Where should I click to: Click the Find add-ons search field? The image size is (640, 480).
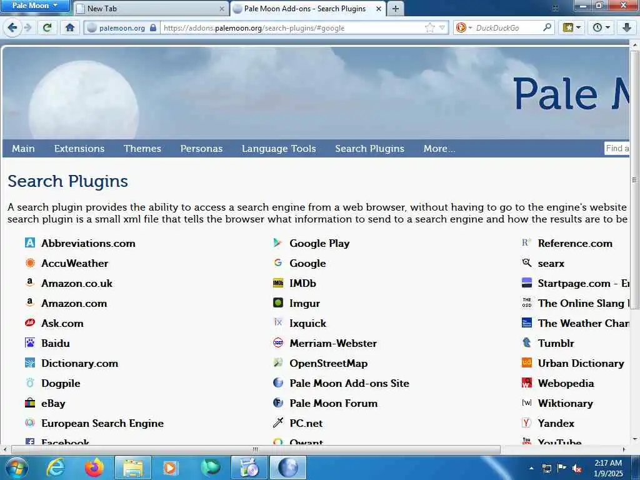[617, 148]
